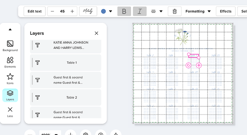Screen dimensions: 247x135
Task: Select first Guest first & second name layer
Action: 66,80
